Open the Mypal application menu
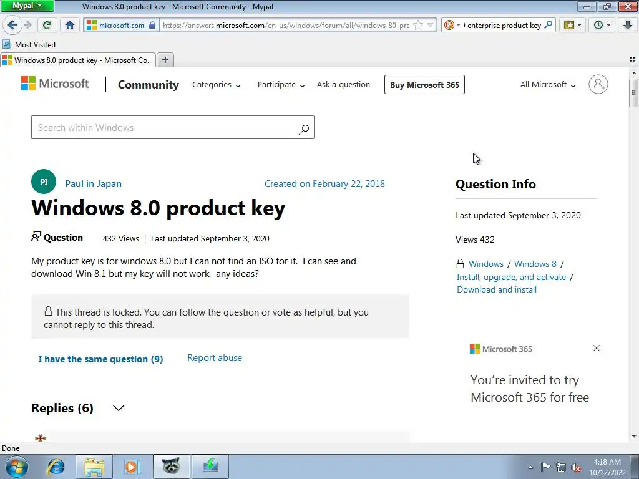Image resolution: width=639 pixels, height=479 pixels. point(27,6)
